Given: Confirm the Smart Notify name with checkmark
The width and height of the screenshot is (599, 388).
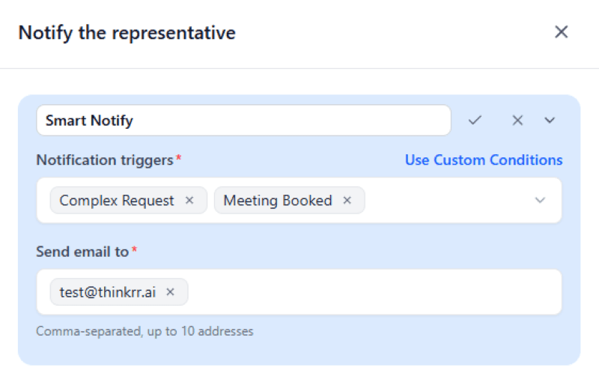Looking at the screenshot, I should click(x=475, y=121).
